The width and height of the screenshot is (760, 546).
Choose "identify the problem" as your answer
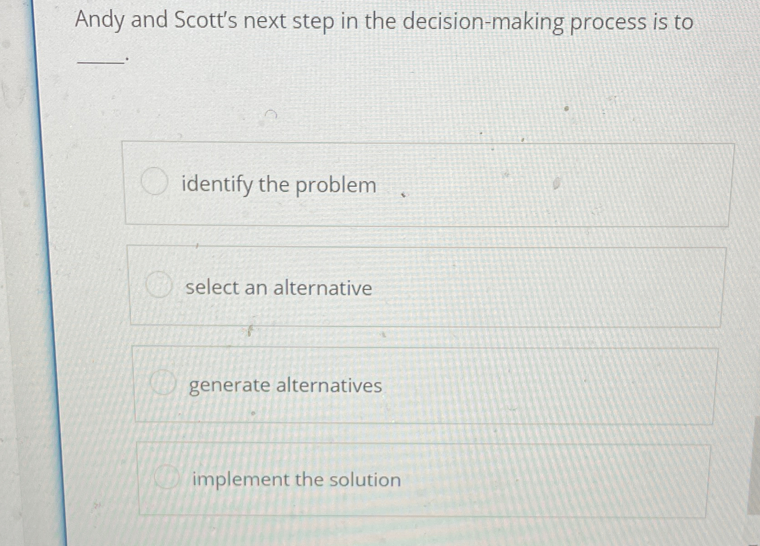pyautogui.click(x=278, y=185)
